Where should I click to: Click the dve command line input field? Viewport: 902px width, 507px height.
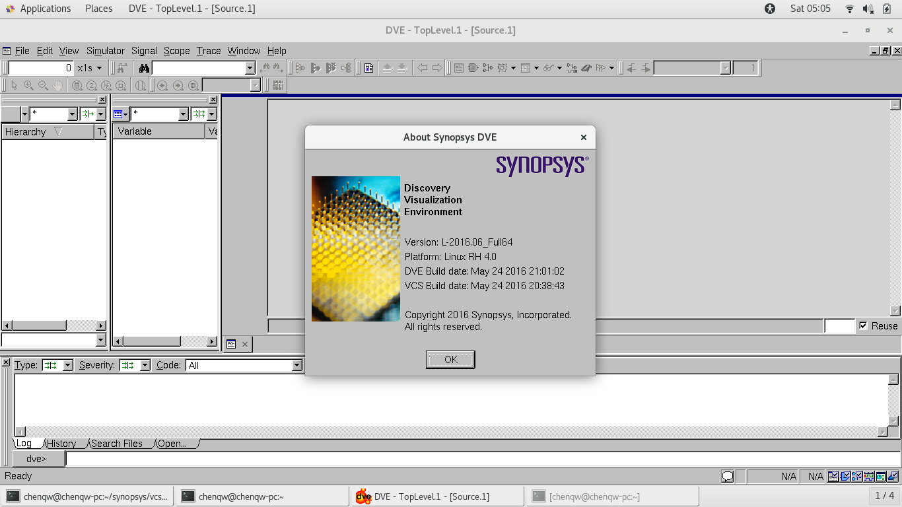[482, 459]
